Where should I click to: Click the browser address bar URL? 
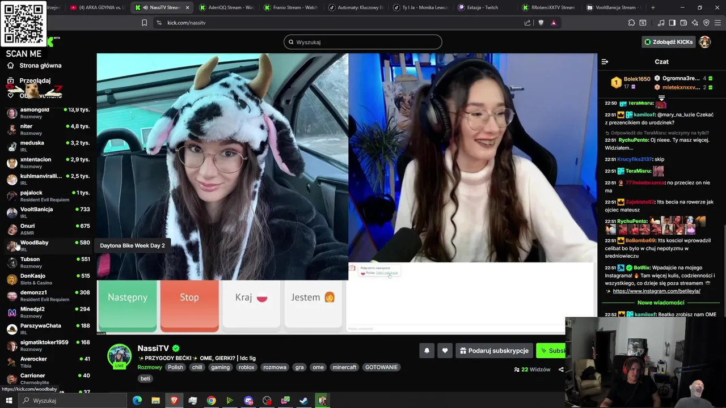coord(187,23)
